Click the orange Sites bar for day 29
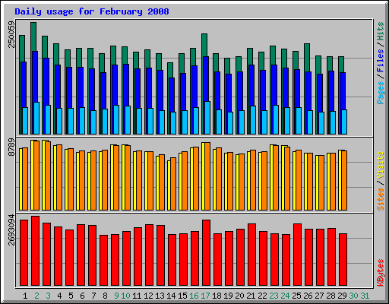The width and height of the screenshot is (389, 304). tap(344, 180)
